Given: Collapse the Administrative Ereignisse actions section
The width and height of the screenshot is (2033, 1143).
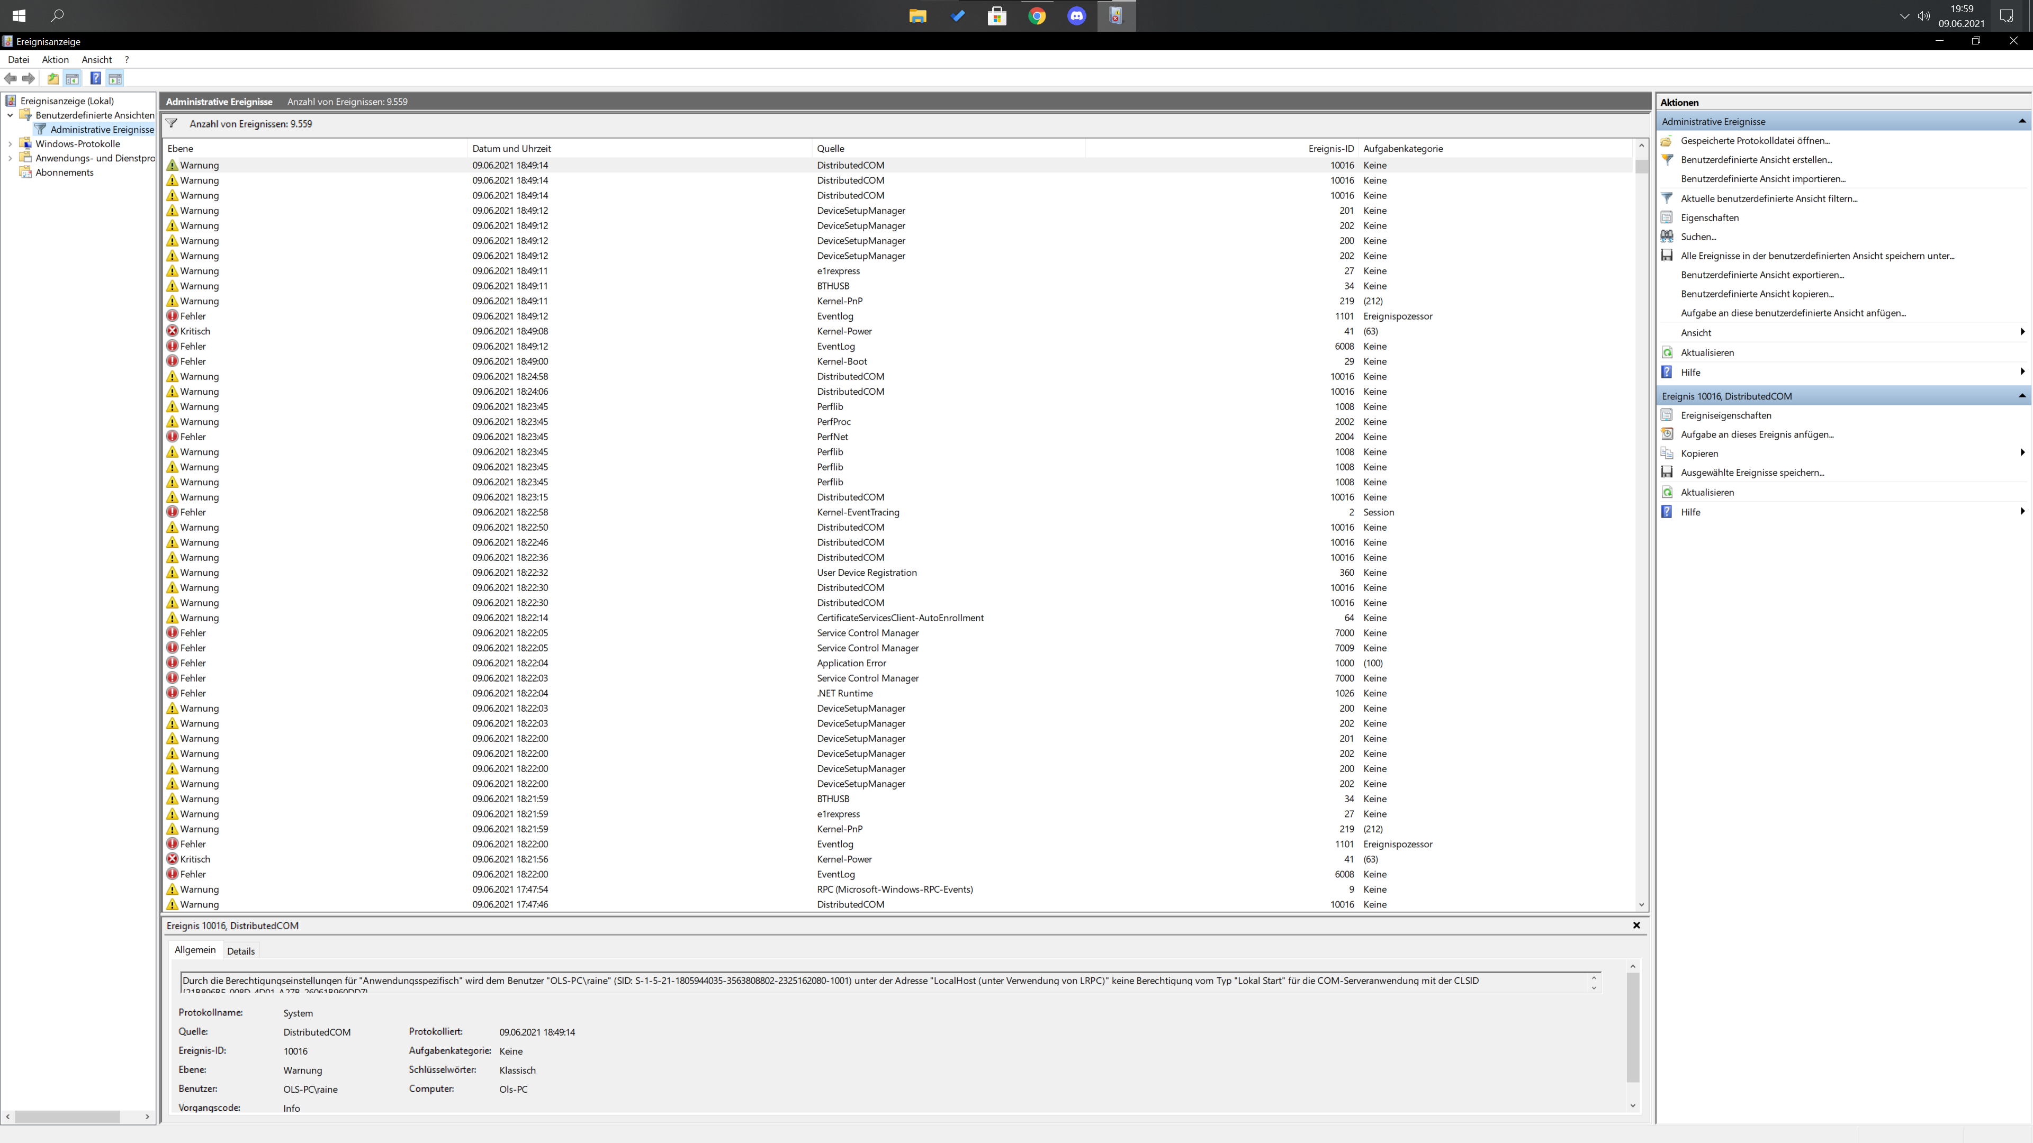Looking at the screenshot, I should (x=2022, y=122).
